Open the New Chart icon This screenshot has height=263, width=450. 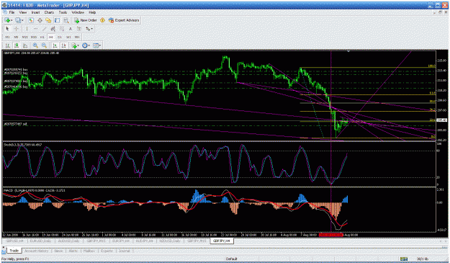pos(7,20)
